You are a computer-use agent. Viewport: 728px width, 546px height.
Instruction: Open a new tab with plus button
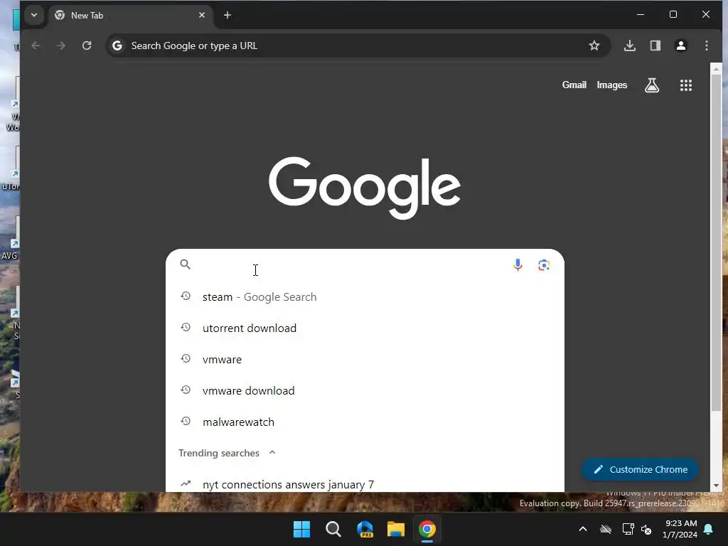(227, 16)
